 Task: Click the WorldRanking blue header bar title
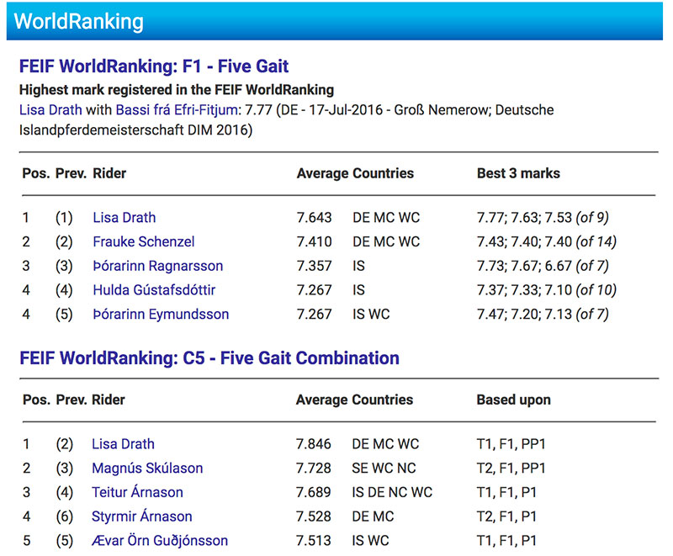point(79,21)
